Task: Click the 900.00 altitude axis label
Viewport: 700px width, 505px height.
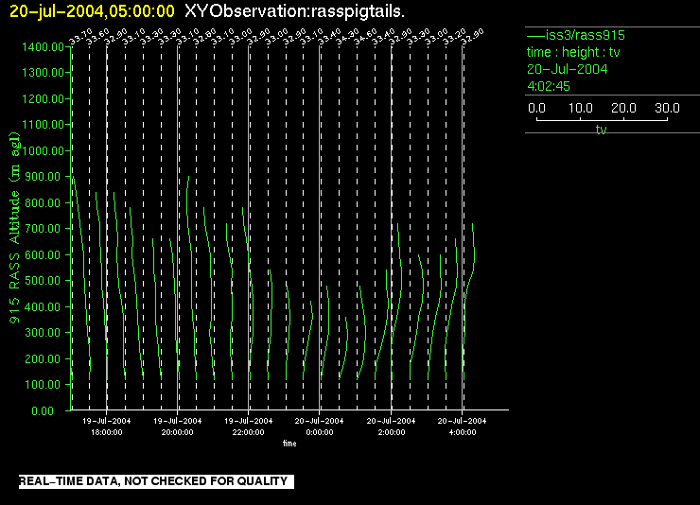Action: 43,177
